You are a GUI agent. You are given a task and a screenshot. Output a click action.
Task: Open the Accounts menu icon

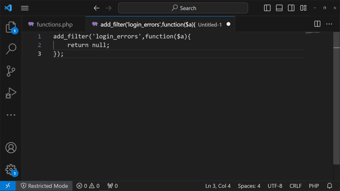tap(11, 148)
